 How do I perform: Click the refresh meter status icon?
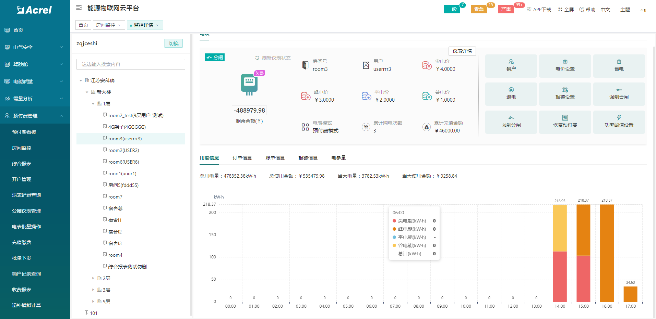click(257, 58)
